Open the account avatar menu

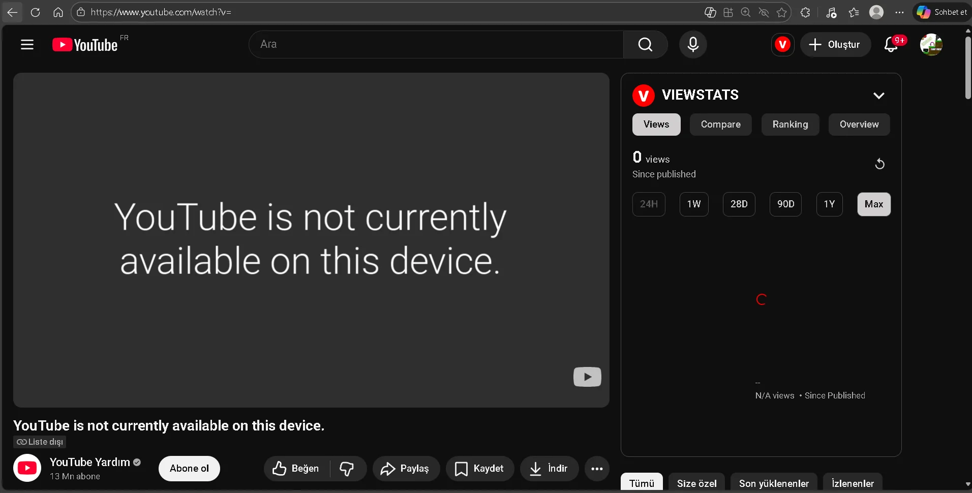[x=931, y=45]
